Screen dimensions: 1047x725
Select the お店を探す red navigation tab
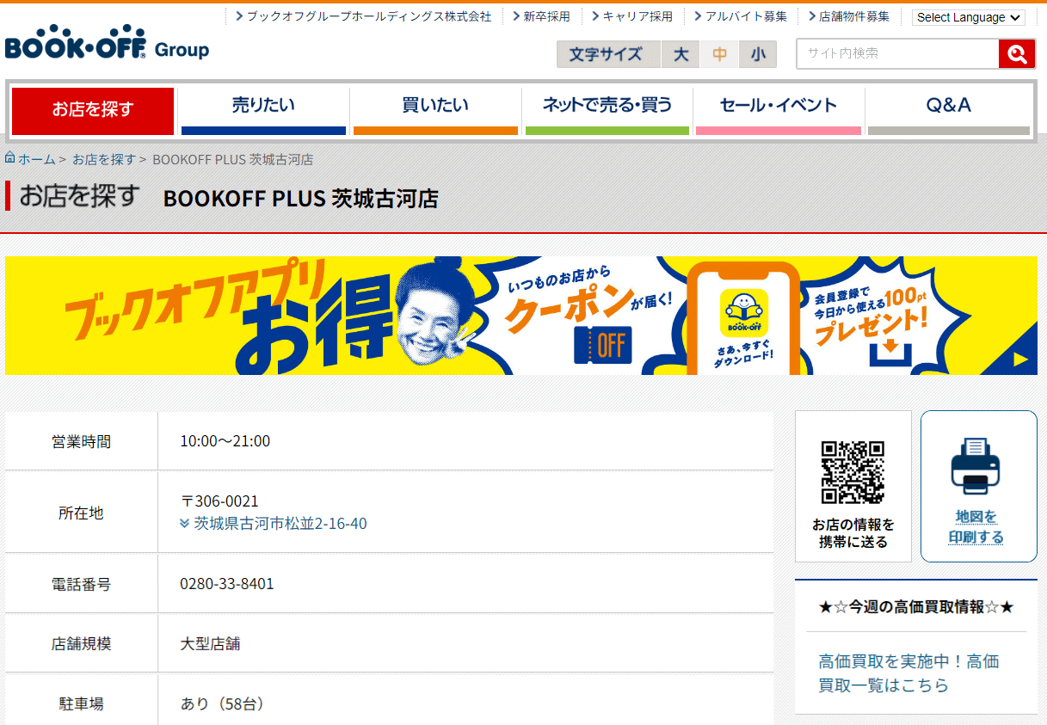93,110
